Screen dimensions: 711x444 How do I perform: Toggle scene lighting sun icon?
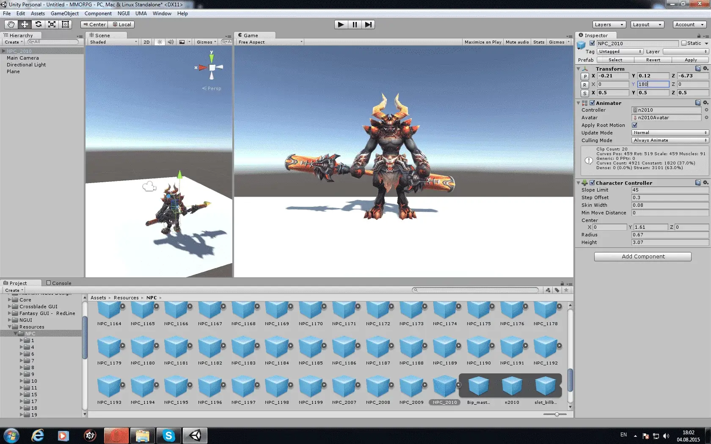click(x=160, y=42)
